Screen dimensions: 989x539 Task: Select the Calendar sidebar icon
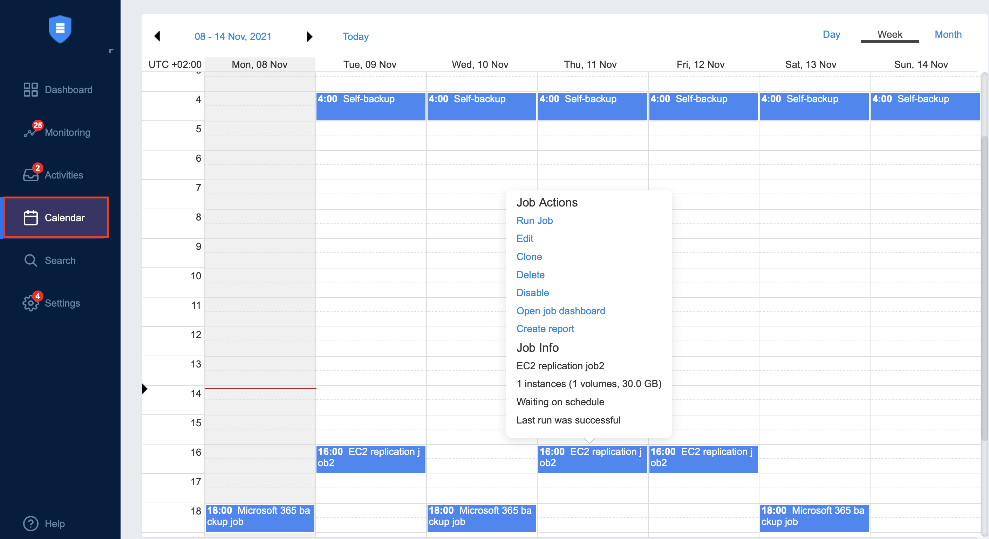click(x=30, y=218)
